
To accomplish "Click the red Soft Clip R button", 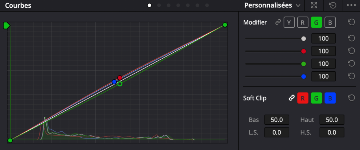I will pos(303,98).
